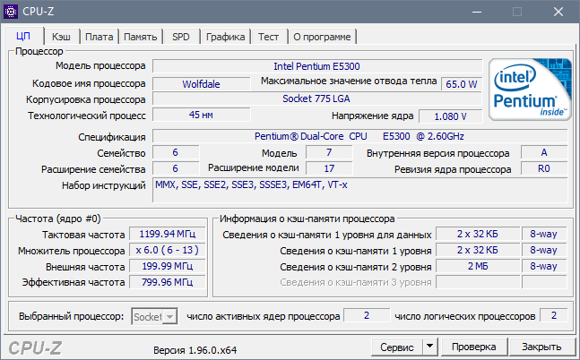The image size is (580, 360).
Task: Click the Intel Pentium E5300 model field
Action: pos(318,66)
